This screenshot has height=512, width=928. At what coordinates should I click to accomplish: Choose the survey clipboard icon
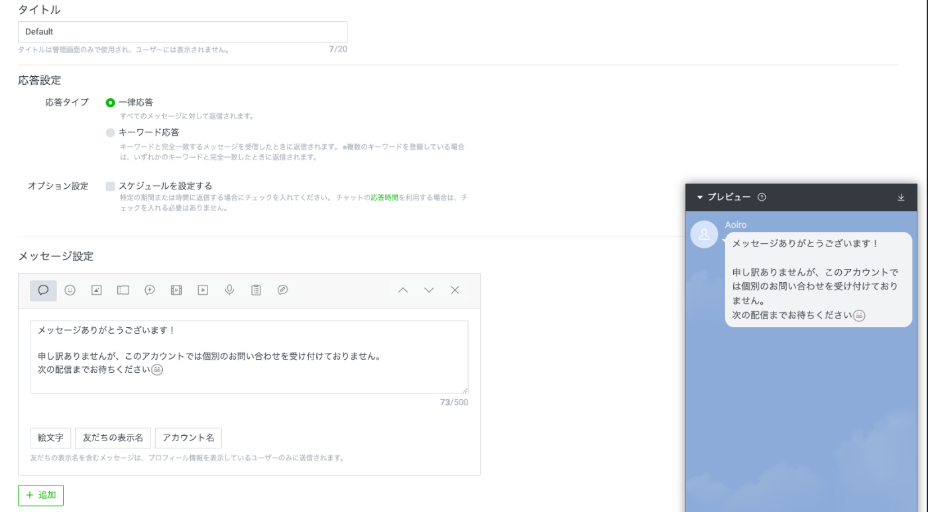256,290
